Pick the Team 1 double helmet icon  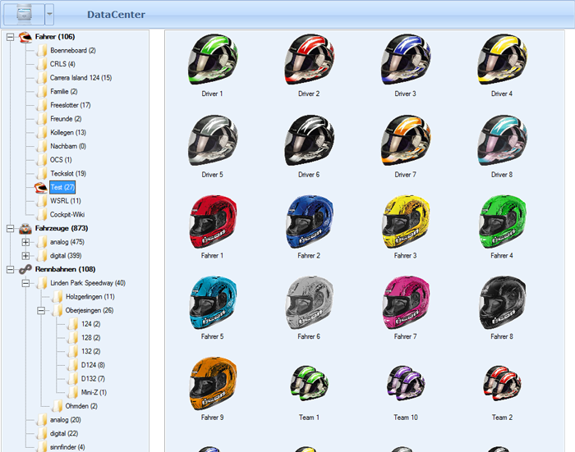(x=309, y=383)
